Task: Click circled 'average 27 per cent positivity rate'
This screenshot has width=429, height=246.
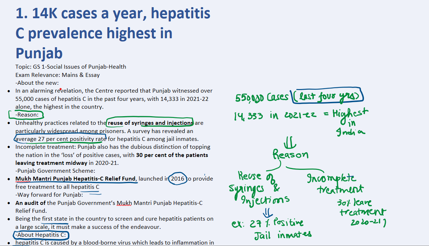Action: [59, 139]
